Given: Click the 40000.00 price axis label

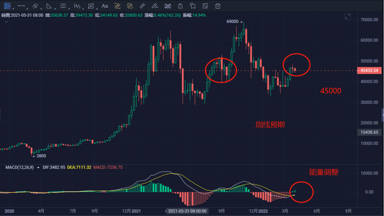Looking at the screenshot, I should pos(369,81).
